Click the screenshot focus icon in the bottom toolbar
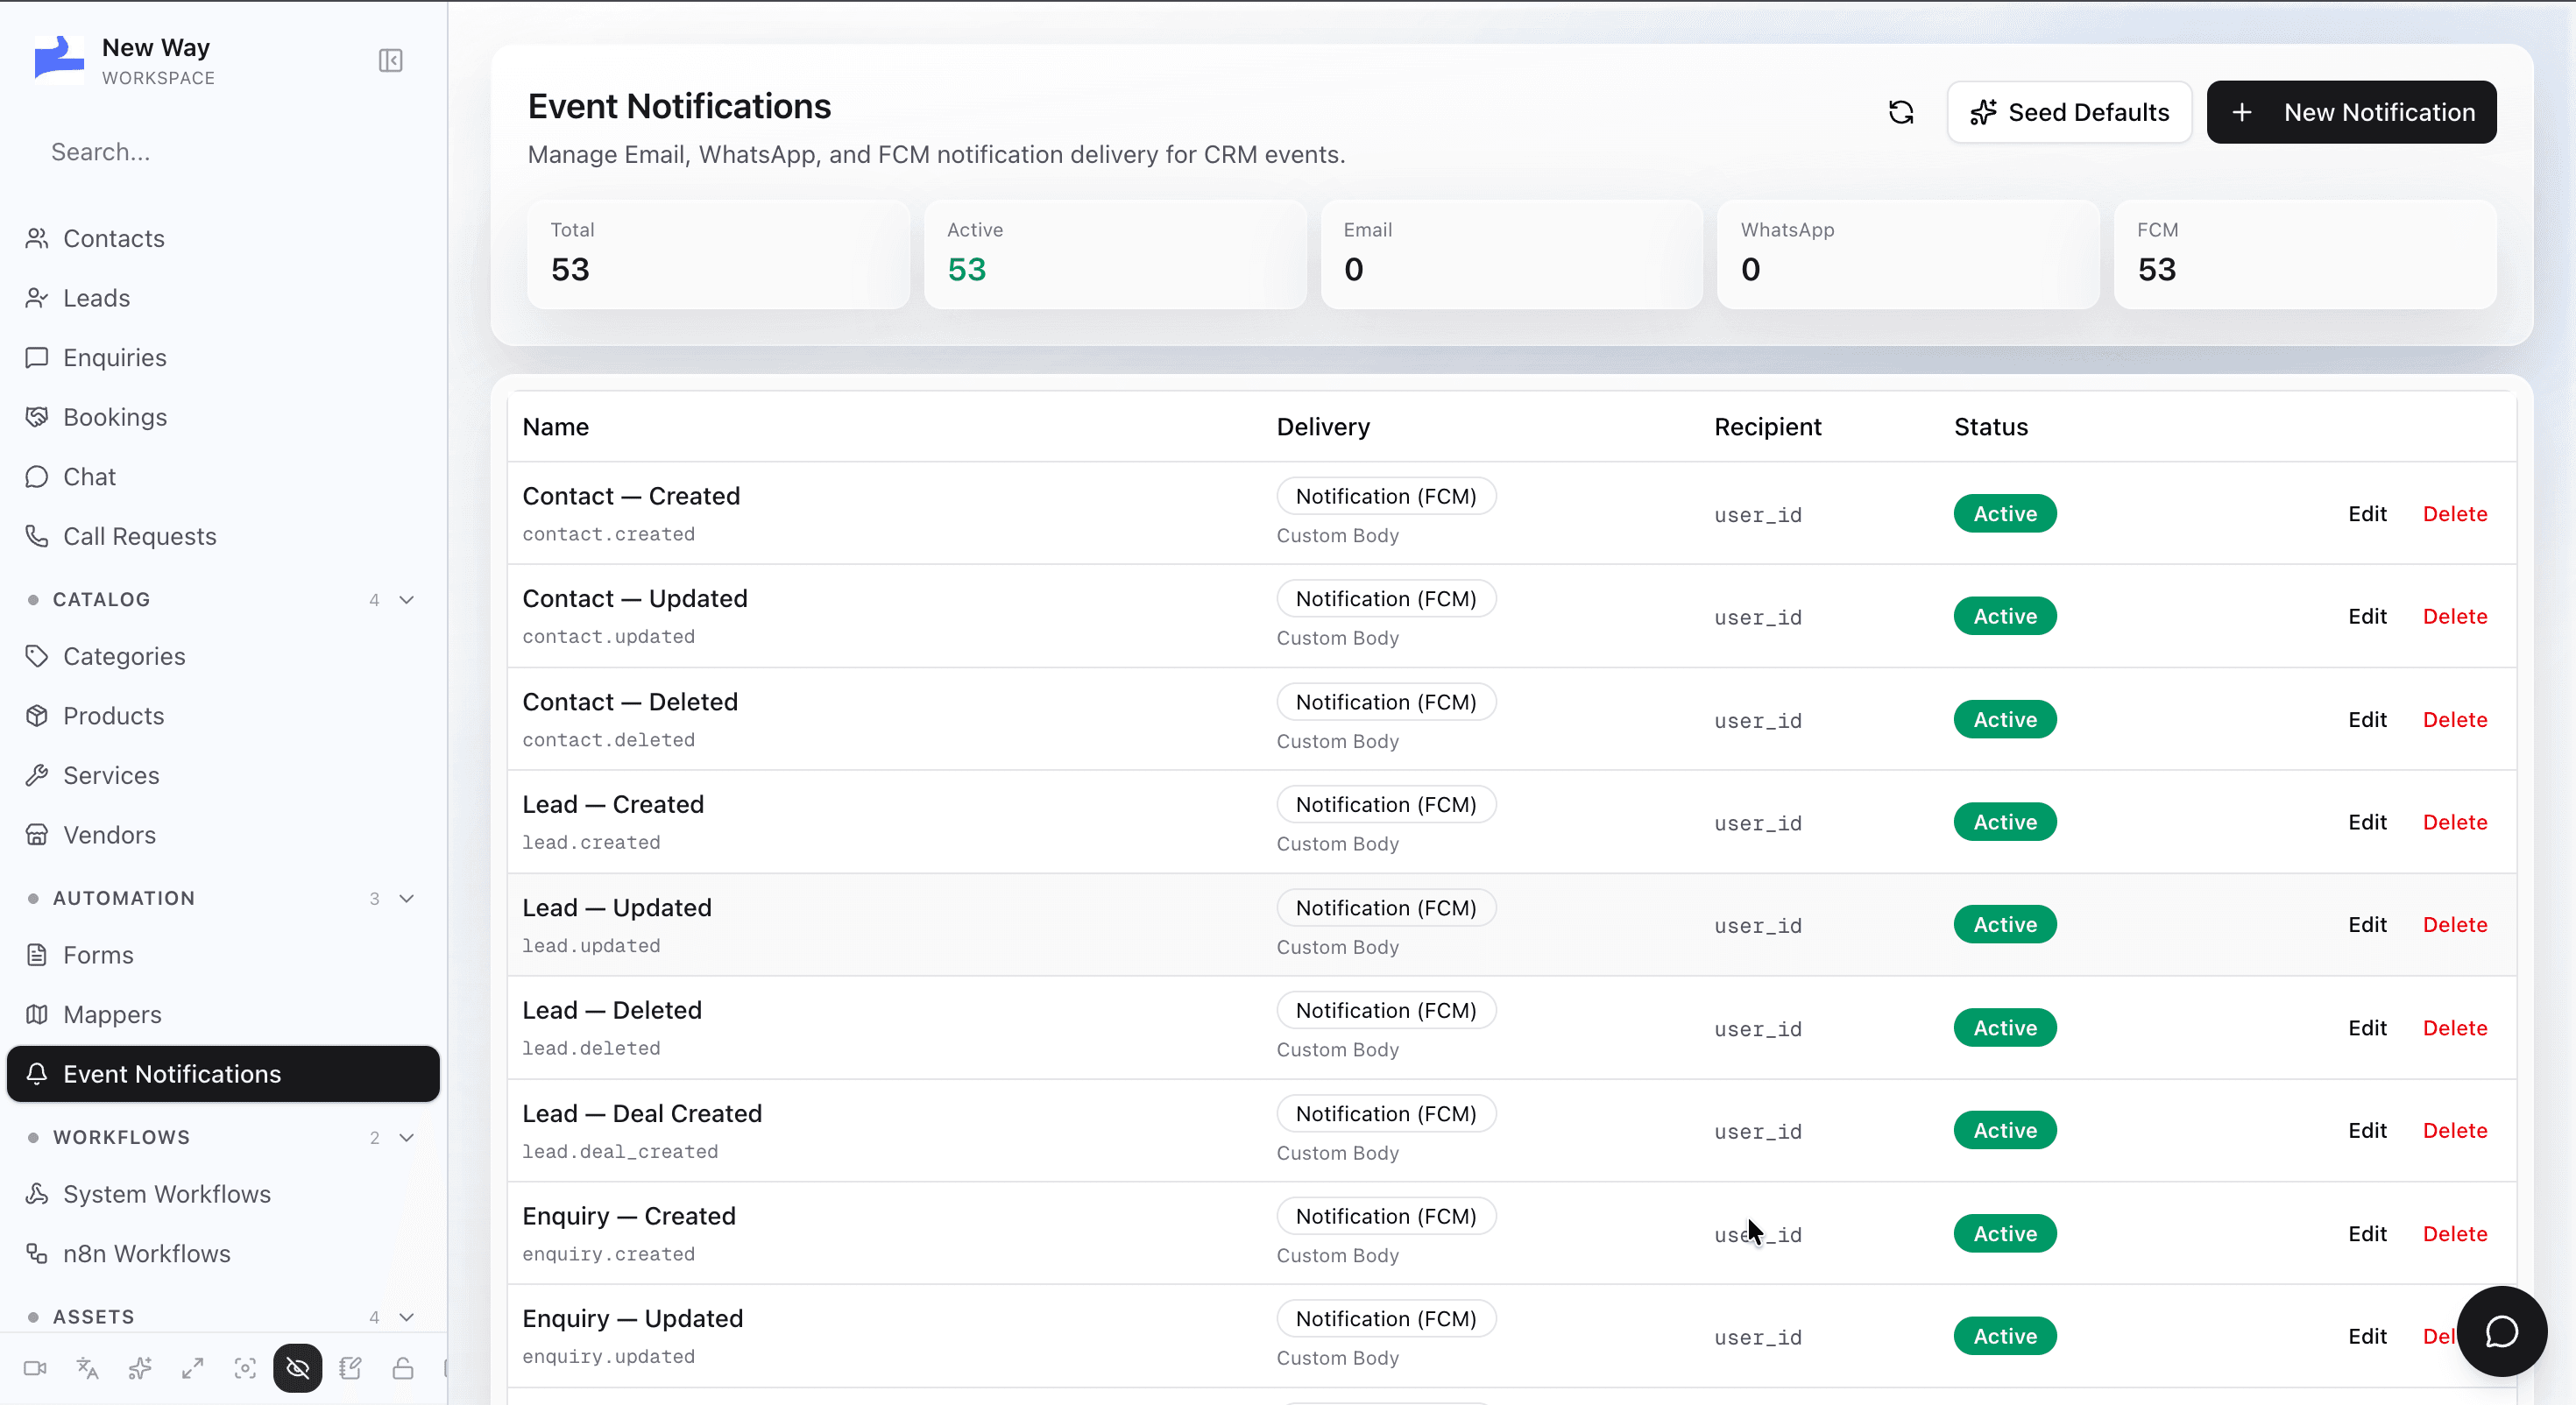The width and height of the screenshot is (2576, 1405). point(245,1368)
